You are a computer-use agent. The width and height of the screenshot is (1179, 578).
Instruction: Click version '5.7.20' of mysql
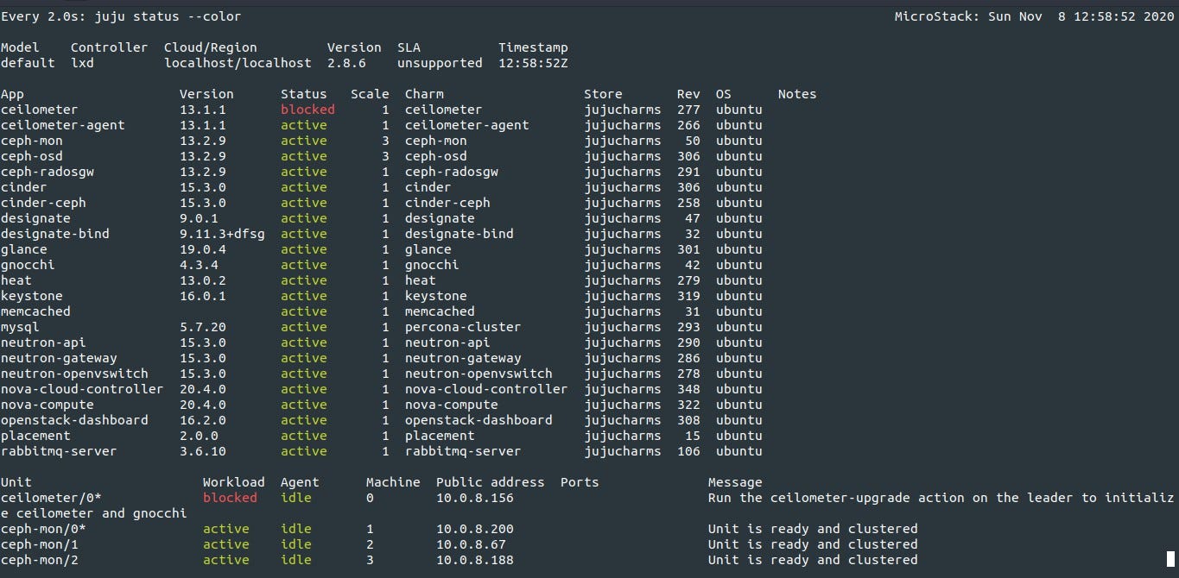pos(203,327)
